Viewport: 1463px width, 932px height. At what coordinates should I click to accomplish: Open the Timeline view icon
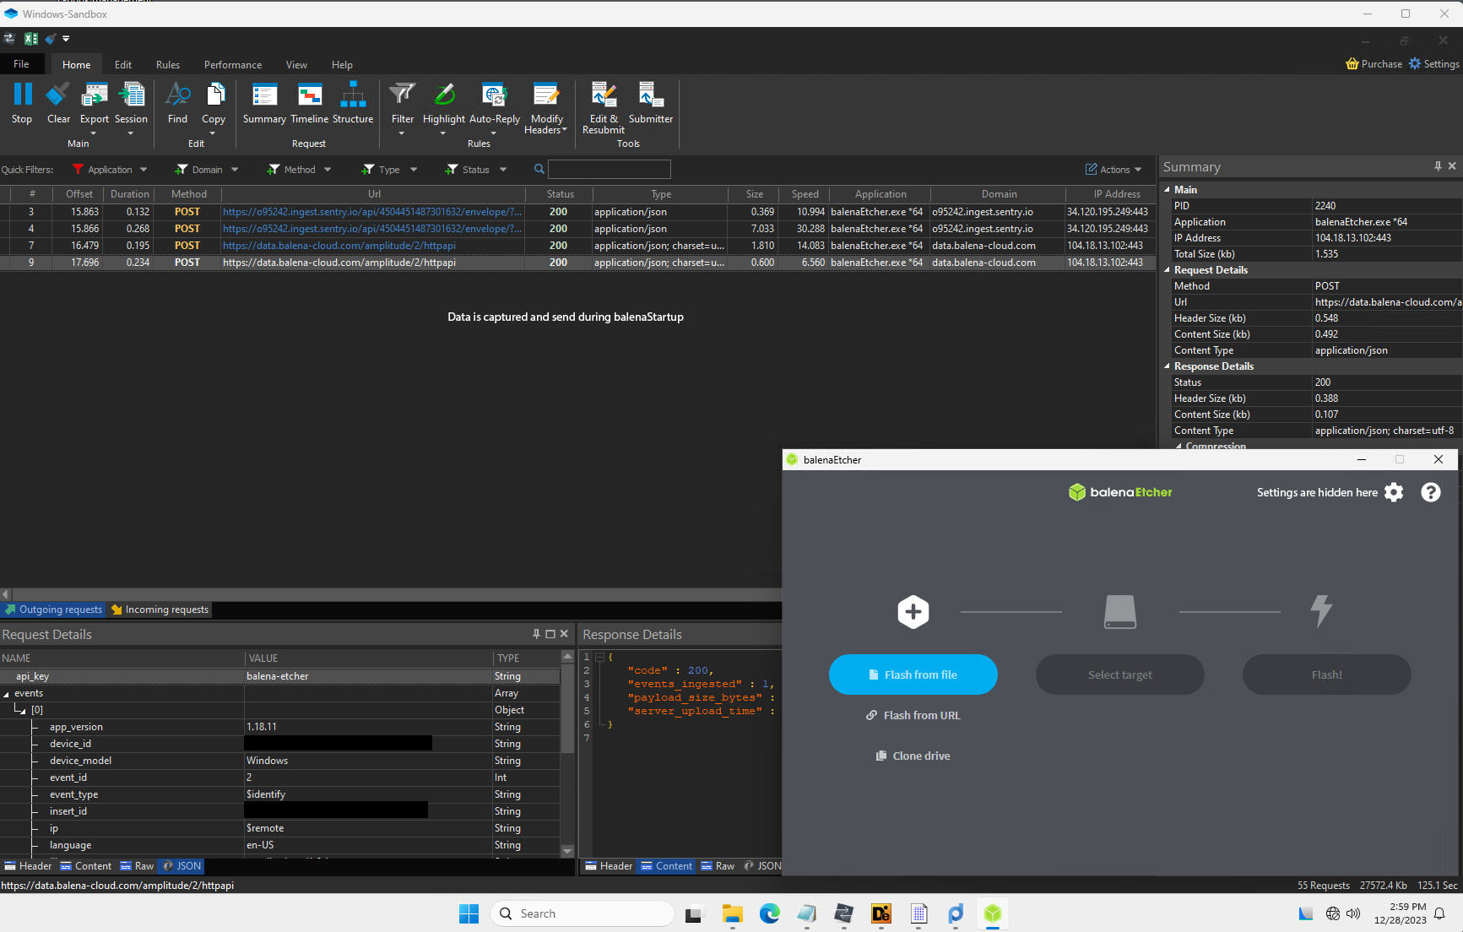point(309,95)
